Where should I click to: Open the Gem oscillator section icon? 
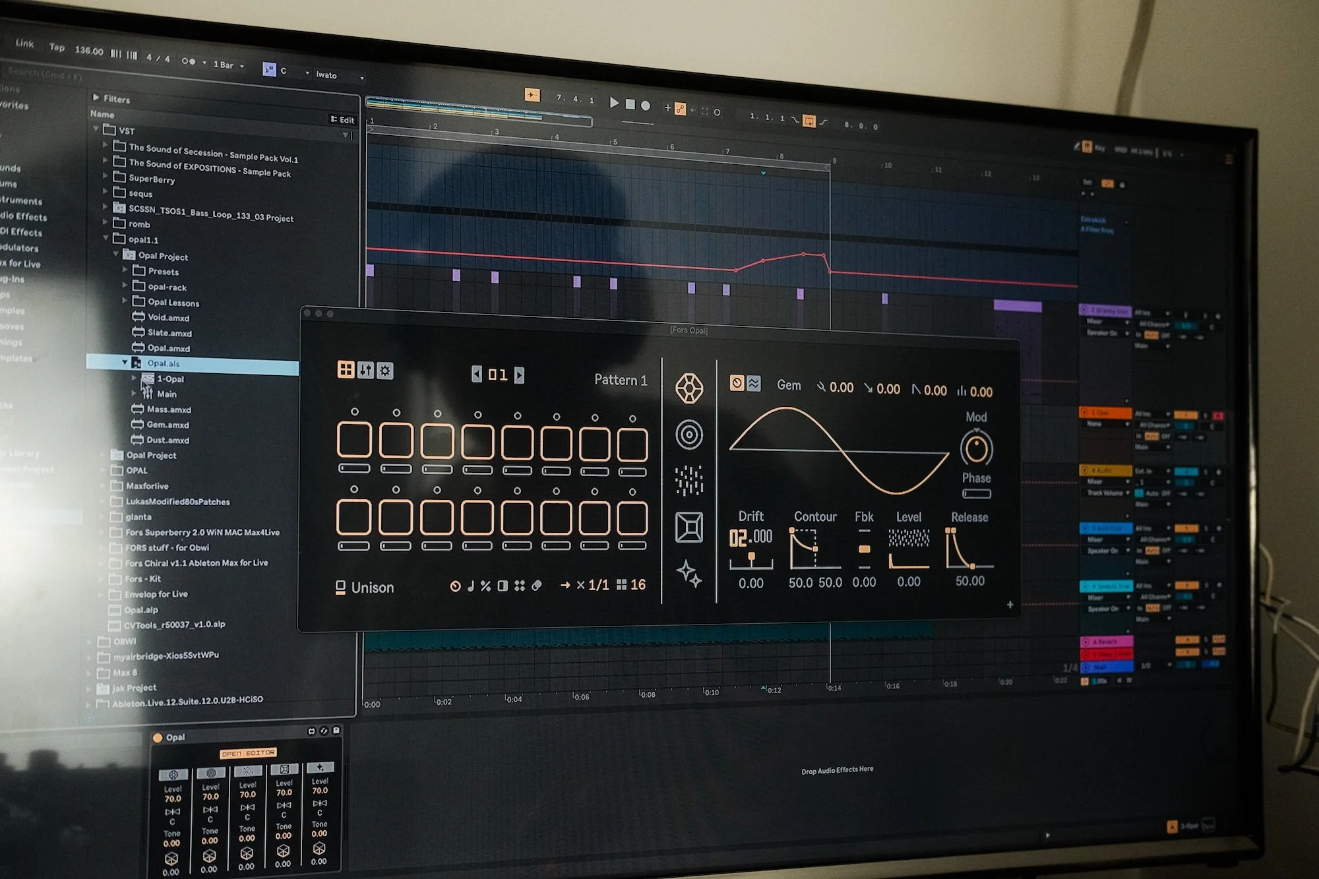click(x=689, y=388)
